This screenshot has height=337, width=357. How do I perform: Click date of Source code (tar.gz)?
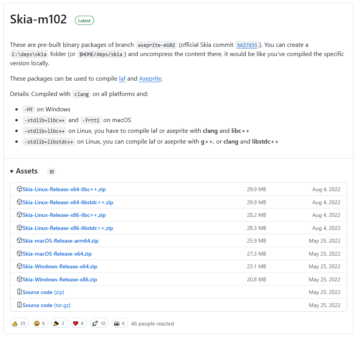(x=324, y=305)
